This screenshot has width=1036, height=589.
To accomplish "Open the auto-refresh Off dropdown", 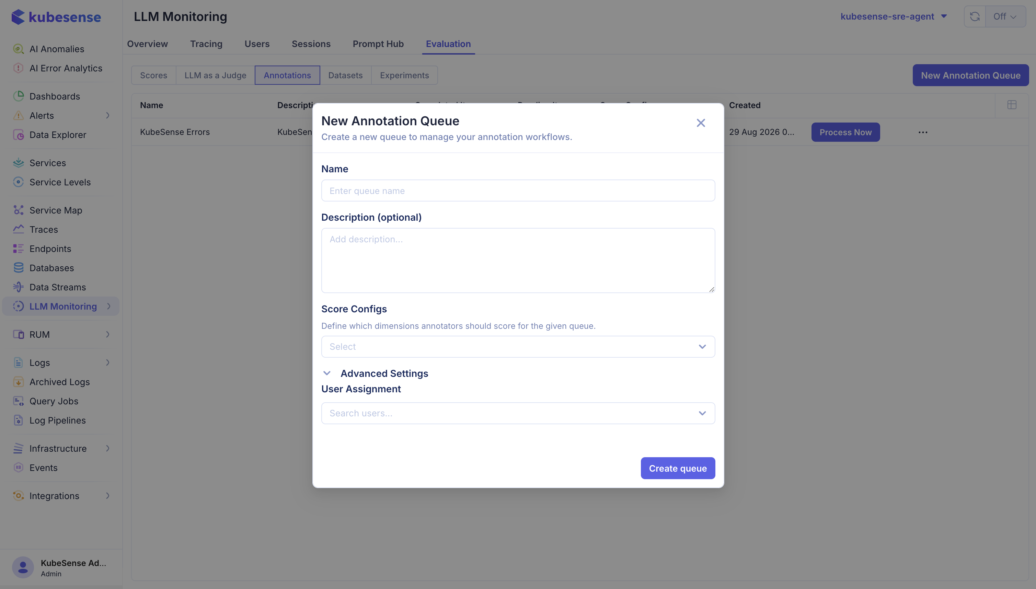I will (1005, 16).
